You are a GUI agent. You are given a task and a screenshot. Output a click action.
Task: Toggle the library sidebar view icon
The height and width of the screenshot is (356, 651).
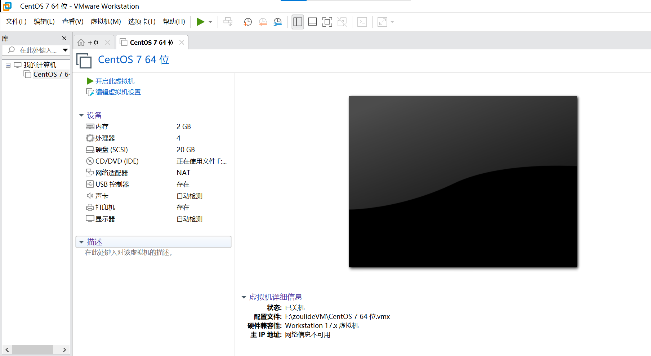click(298, 22)
